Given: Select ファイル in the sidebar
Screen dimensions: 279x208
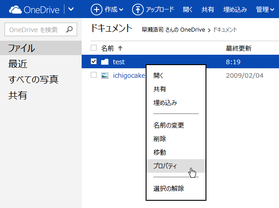Looking at the screenshot, I should [41, 48].
